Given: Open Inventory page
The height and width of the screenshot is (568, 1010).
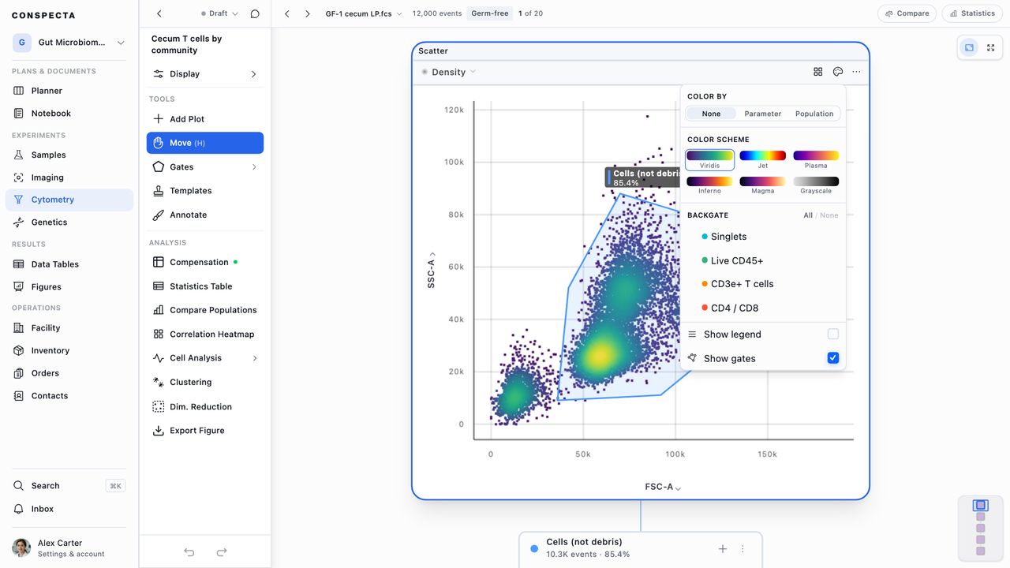Looking at the screenshot, I should pos(69,350).
